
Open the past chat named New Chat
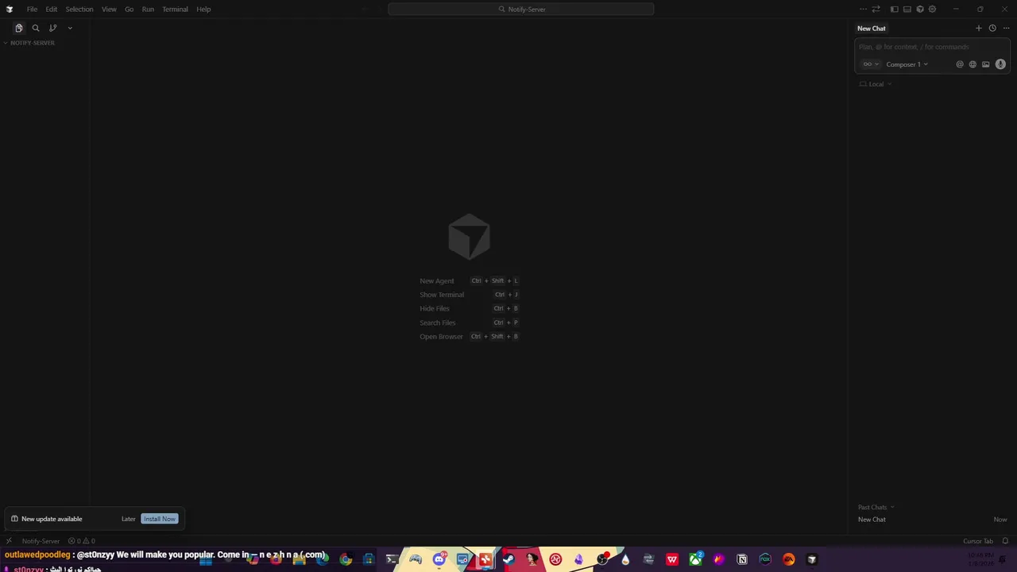point(933,520)
